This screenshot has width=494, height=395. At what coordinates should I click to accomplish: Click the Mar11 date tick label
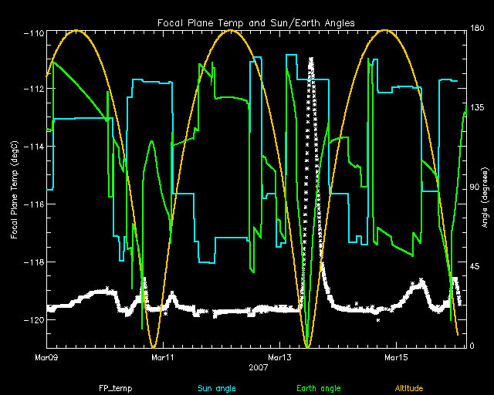163,357
